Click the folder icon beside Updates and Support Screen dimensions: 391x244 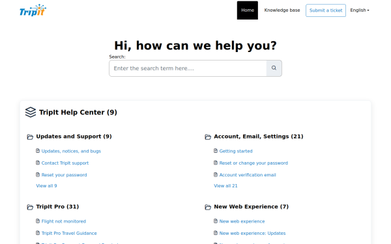[30, 137]
